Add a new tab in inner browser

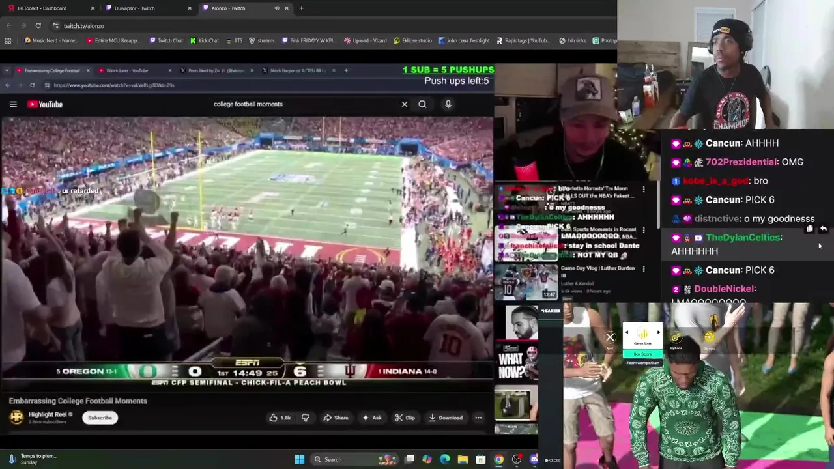pyautogui.click(x=346, y=70)
